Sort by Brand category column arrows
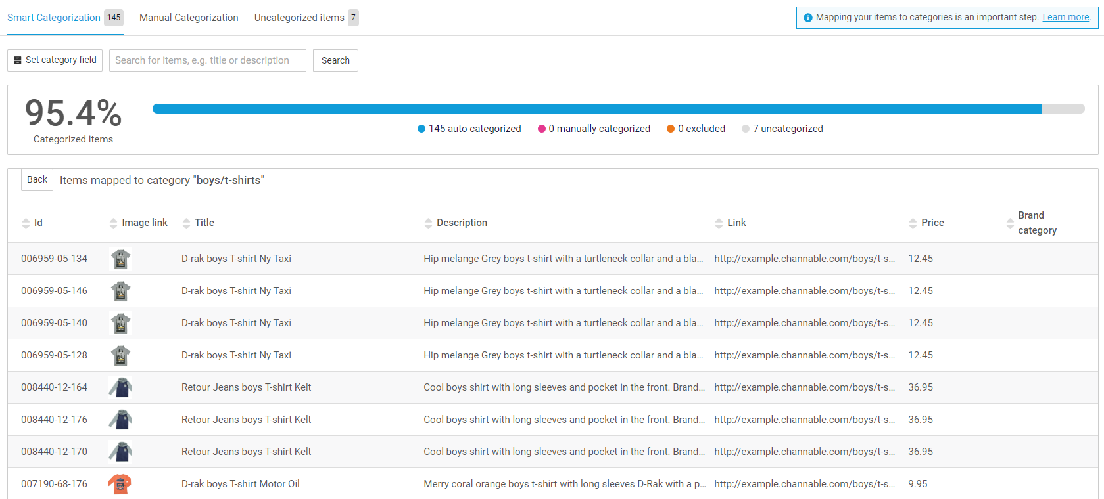The width and height of the screenshot is (1104, 499). point(1010,223)
